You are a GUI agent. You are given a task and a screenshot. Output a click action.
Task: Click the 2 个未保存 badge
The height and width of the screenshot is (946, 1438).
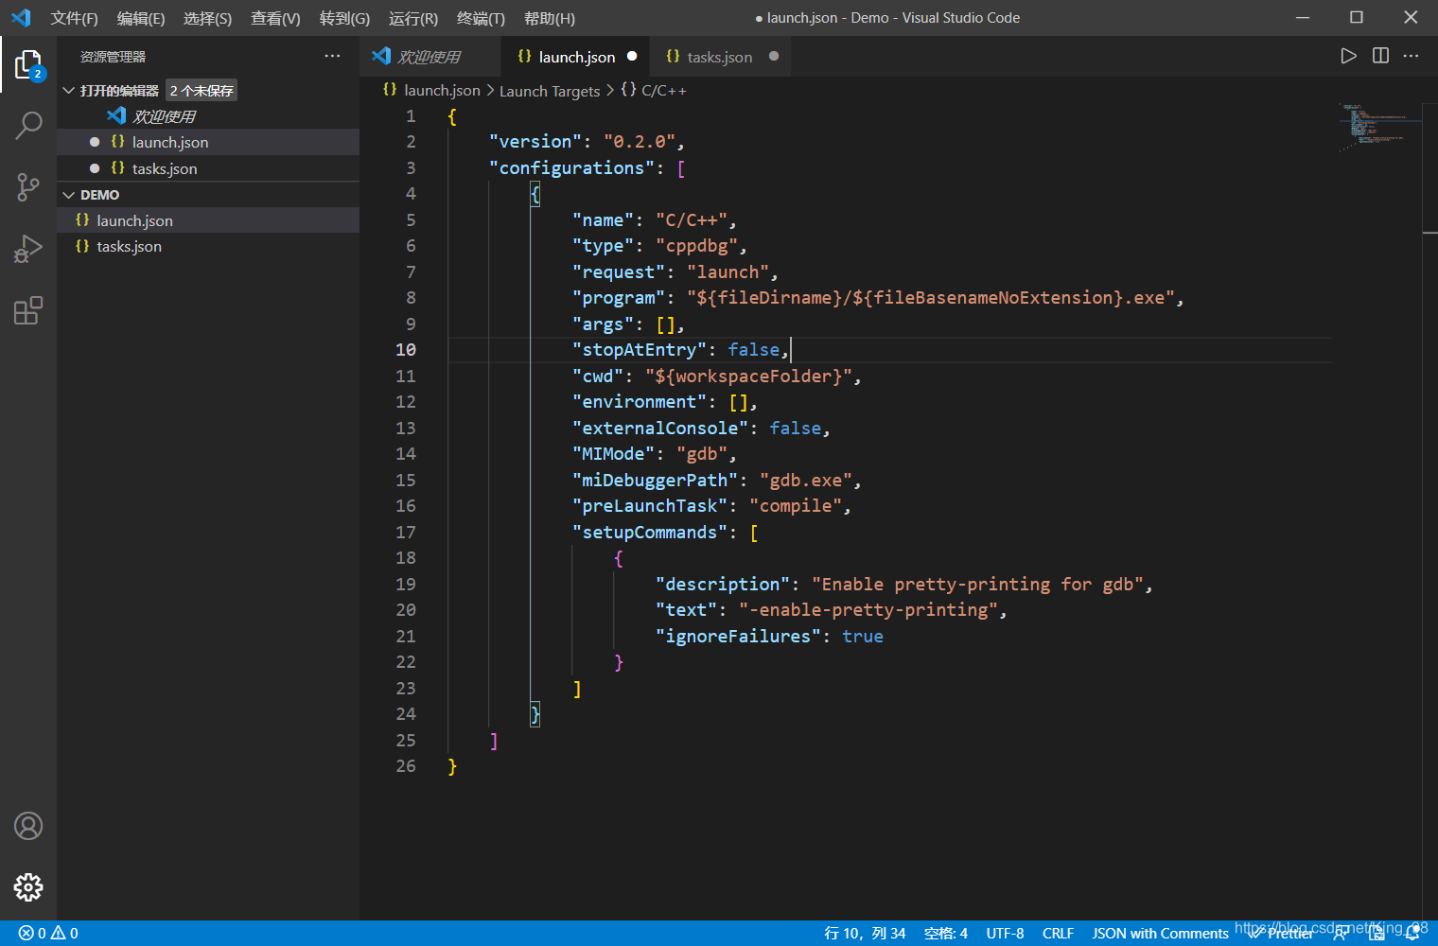pos(202,91)
